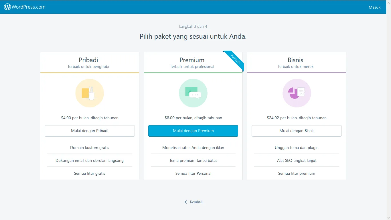The width and height of the screenshot is (391, 220).
Task: Click 'Alat SEO tingkat lanjut' feature
Action: click(297, 160)
